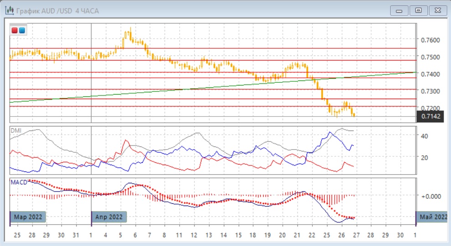Image resolution: width=451 pixels, height=246 pixels.
Task: Click the blue square button on chart
Action: [x=22, y=30]
